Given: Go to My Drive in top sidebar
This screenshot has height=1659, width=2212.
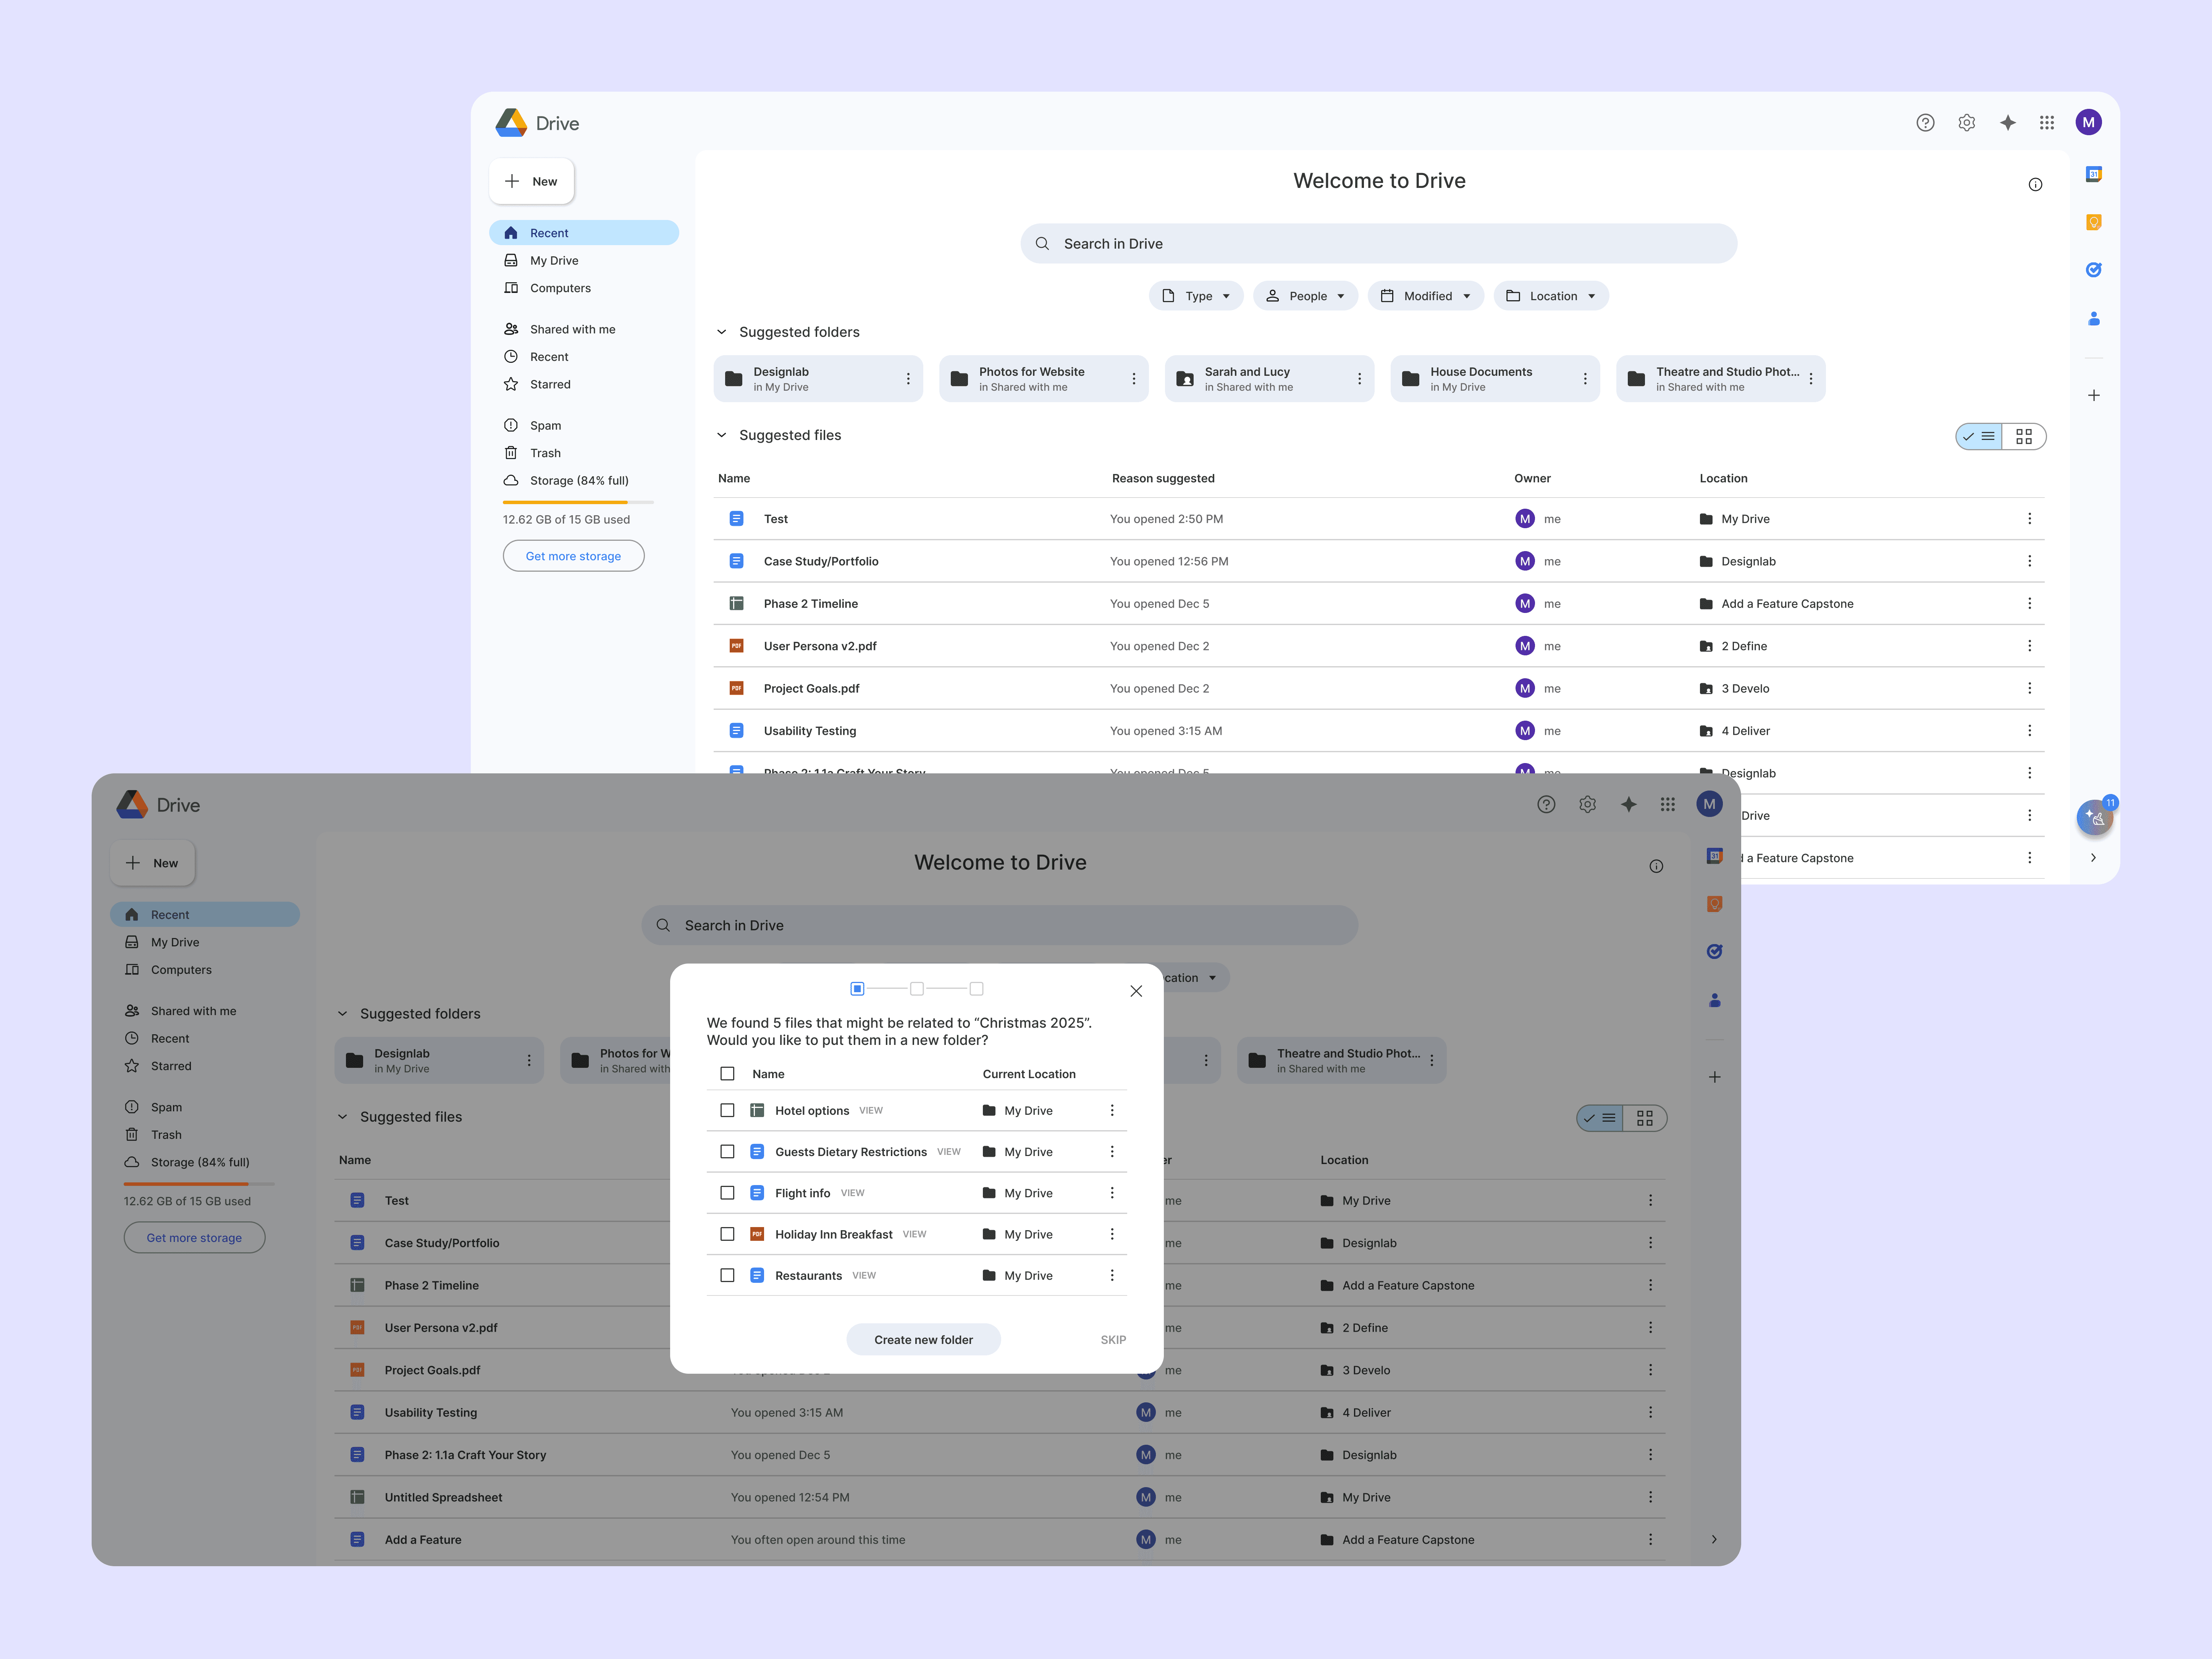Looking at the screenshot, I should 554,261.
